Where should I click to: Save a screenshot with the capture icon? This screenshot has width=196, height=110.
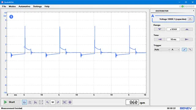(x=64, y=102)
